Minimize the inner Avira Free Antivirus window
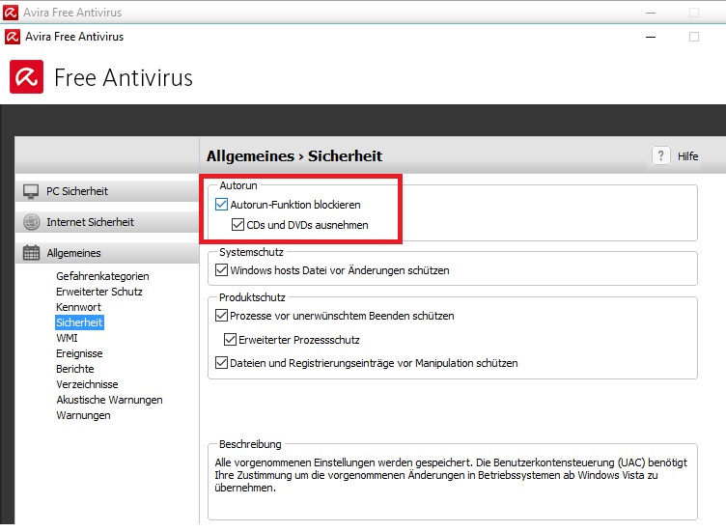 (x=651, y=37)
